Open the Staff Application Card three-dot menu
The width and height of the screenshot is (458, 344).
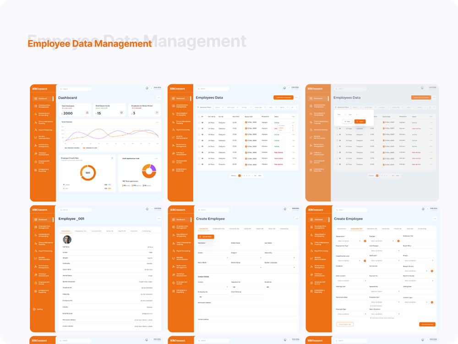[x=157, y=159]
